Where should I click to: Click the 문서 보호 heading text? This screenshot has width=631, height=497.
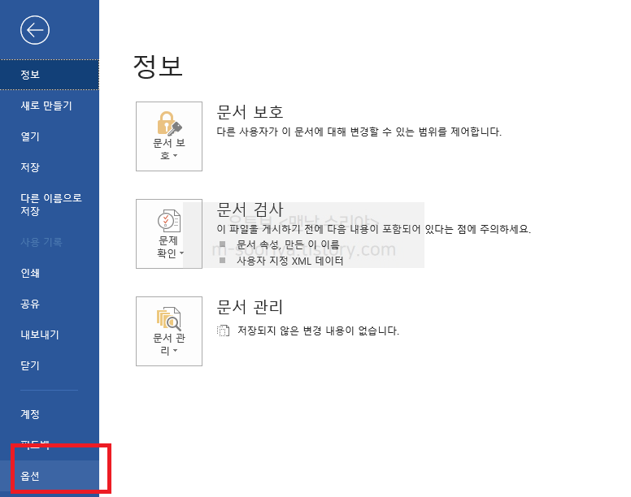250,112
